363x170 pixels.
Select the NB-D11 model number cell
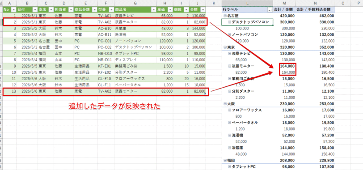coord(106,60)
